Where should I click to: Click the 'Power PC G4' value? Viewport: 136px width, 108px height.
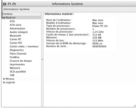[100, 26]
